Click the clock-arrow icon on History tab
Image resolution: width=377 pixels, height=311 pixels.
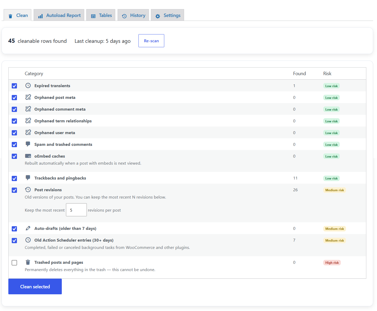(x=124, y=16)
